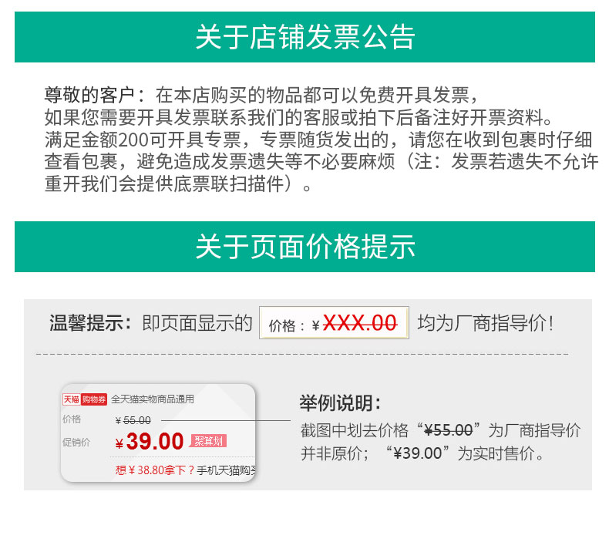The height and width of the screenshot is (559, 609).
Task: Click the struck-through ¥55.00 price in card
Action: pyautogui.click(x=133, y=420)
